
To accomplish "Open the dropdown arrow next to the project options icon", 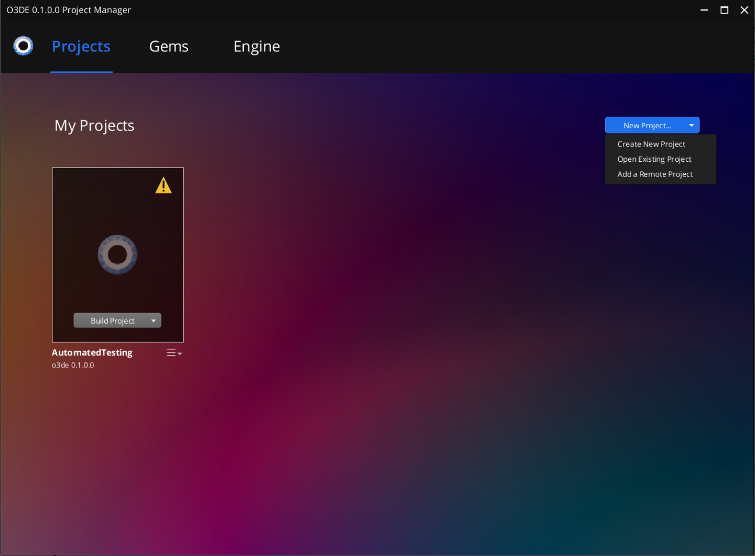I will (180, 353).
